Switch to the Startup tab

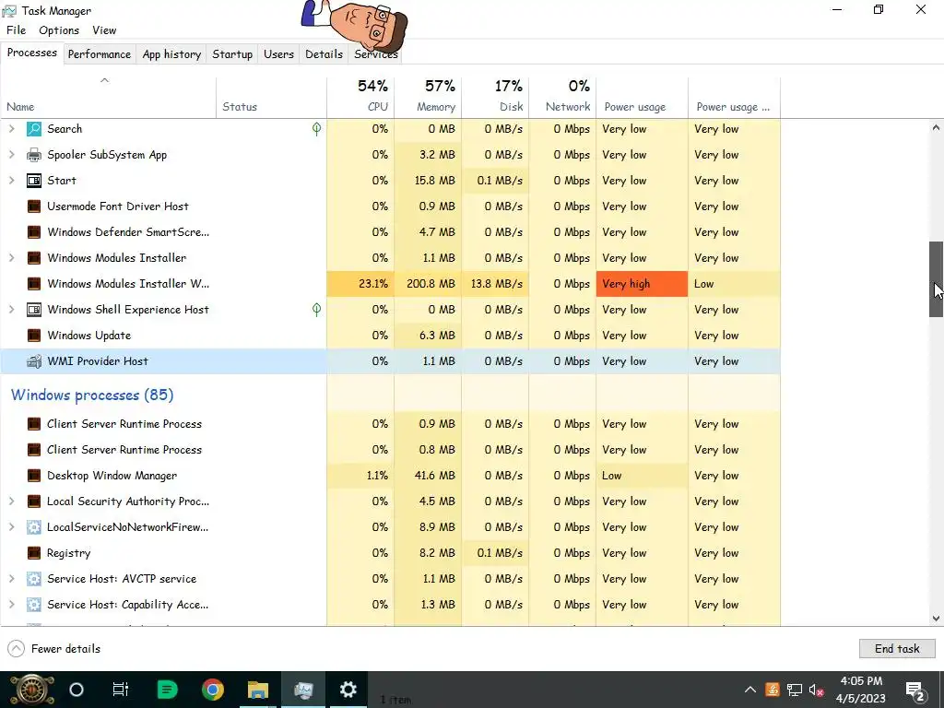click(232, 54)
